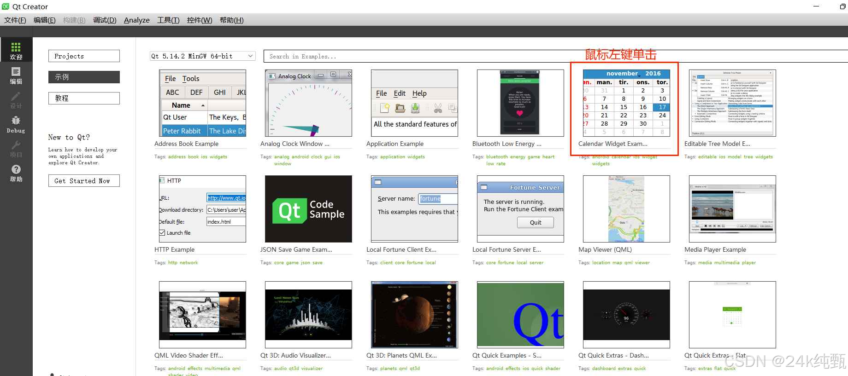Open the Analog Clock Window example thumbnail
The width and height of the screenshot is (848, 376).
pos(308,103)
